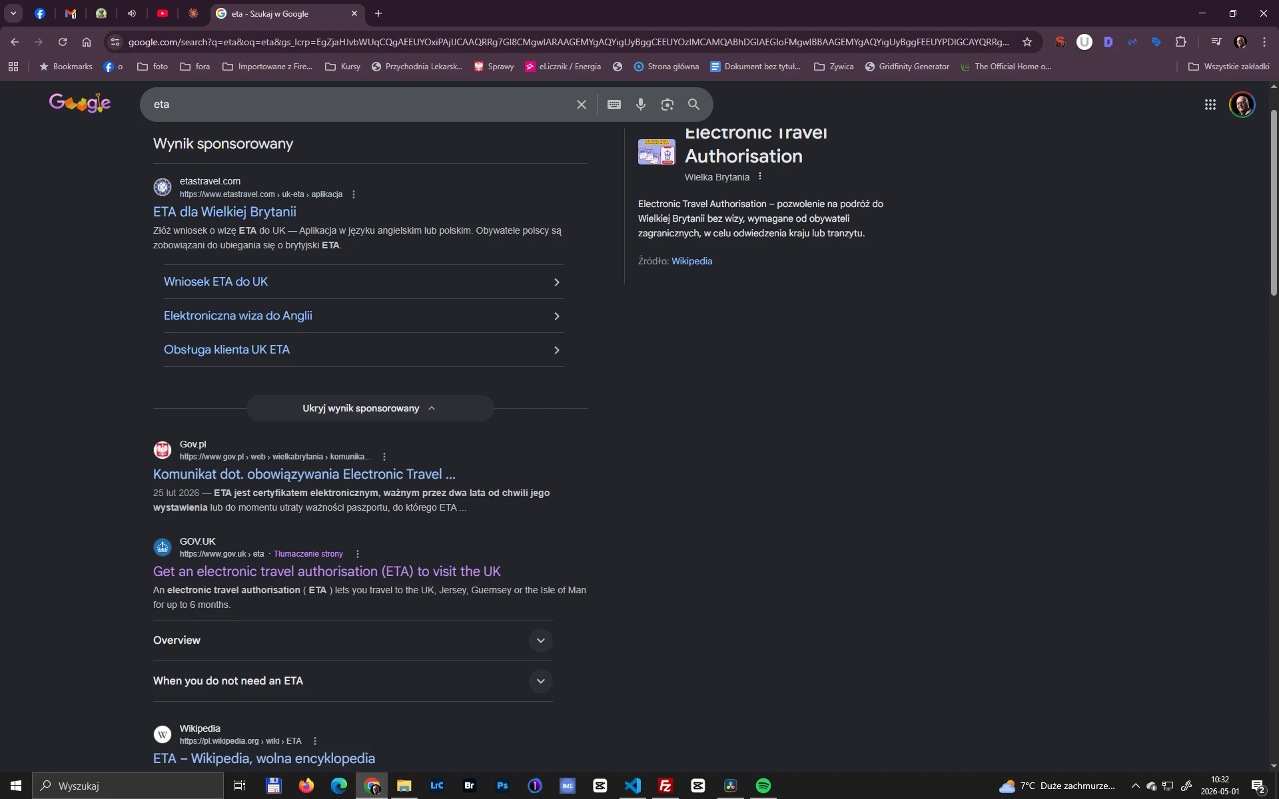Open more options beside Wielka Brytania

pyautogui.click(x=760, y=176)
